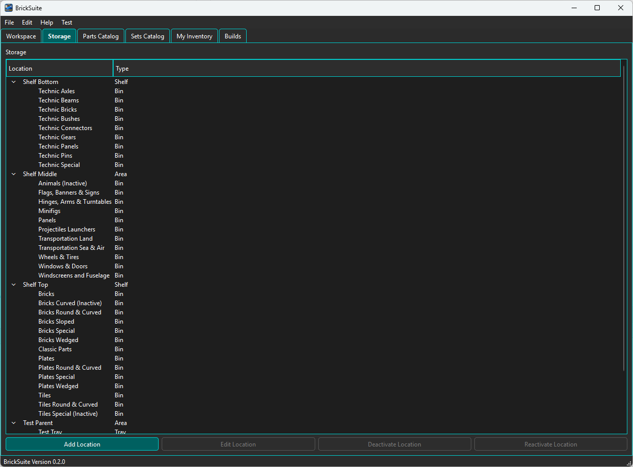Image resolution: width=633 pixels, height=467 pixels.
Task: Open the Test menu
Action: click(x=67, y=23)
